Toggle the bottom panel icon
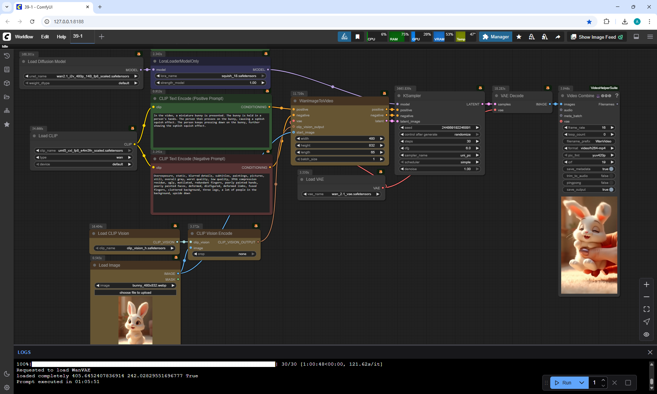The height and width of the screenshot is (394, 657). pyautogui.click(x=636, y=37)
